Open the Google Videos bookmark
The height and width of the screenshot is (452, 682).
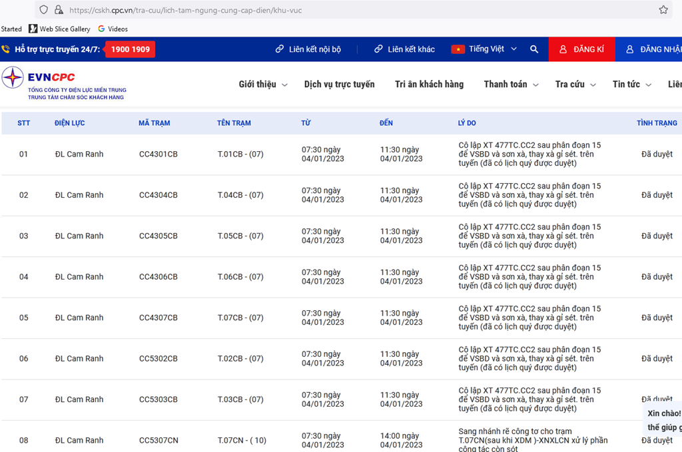[x=113, y=29]
